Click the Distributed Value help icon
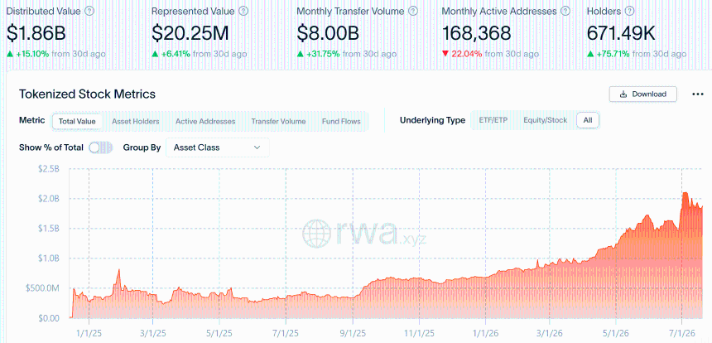 90,11
